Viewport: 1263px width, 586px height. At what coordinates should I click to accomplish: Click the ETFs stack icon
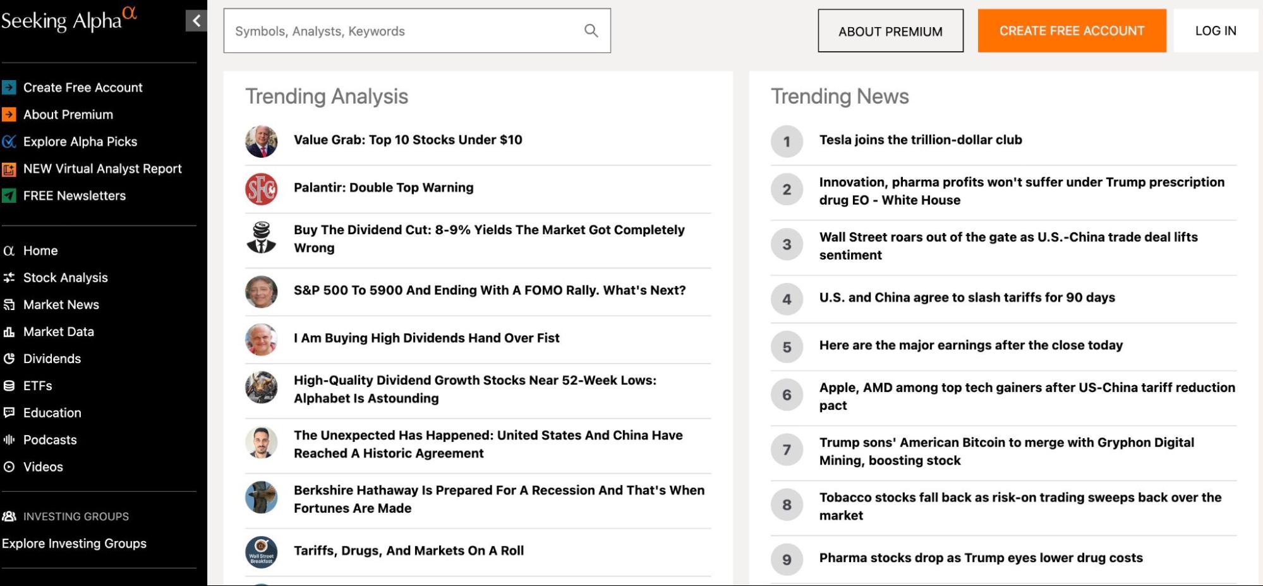(9, 386)
